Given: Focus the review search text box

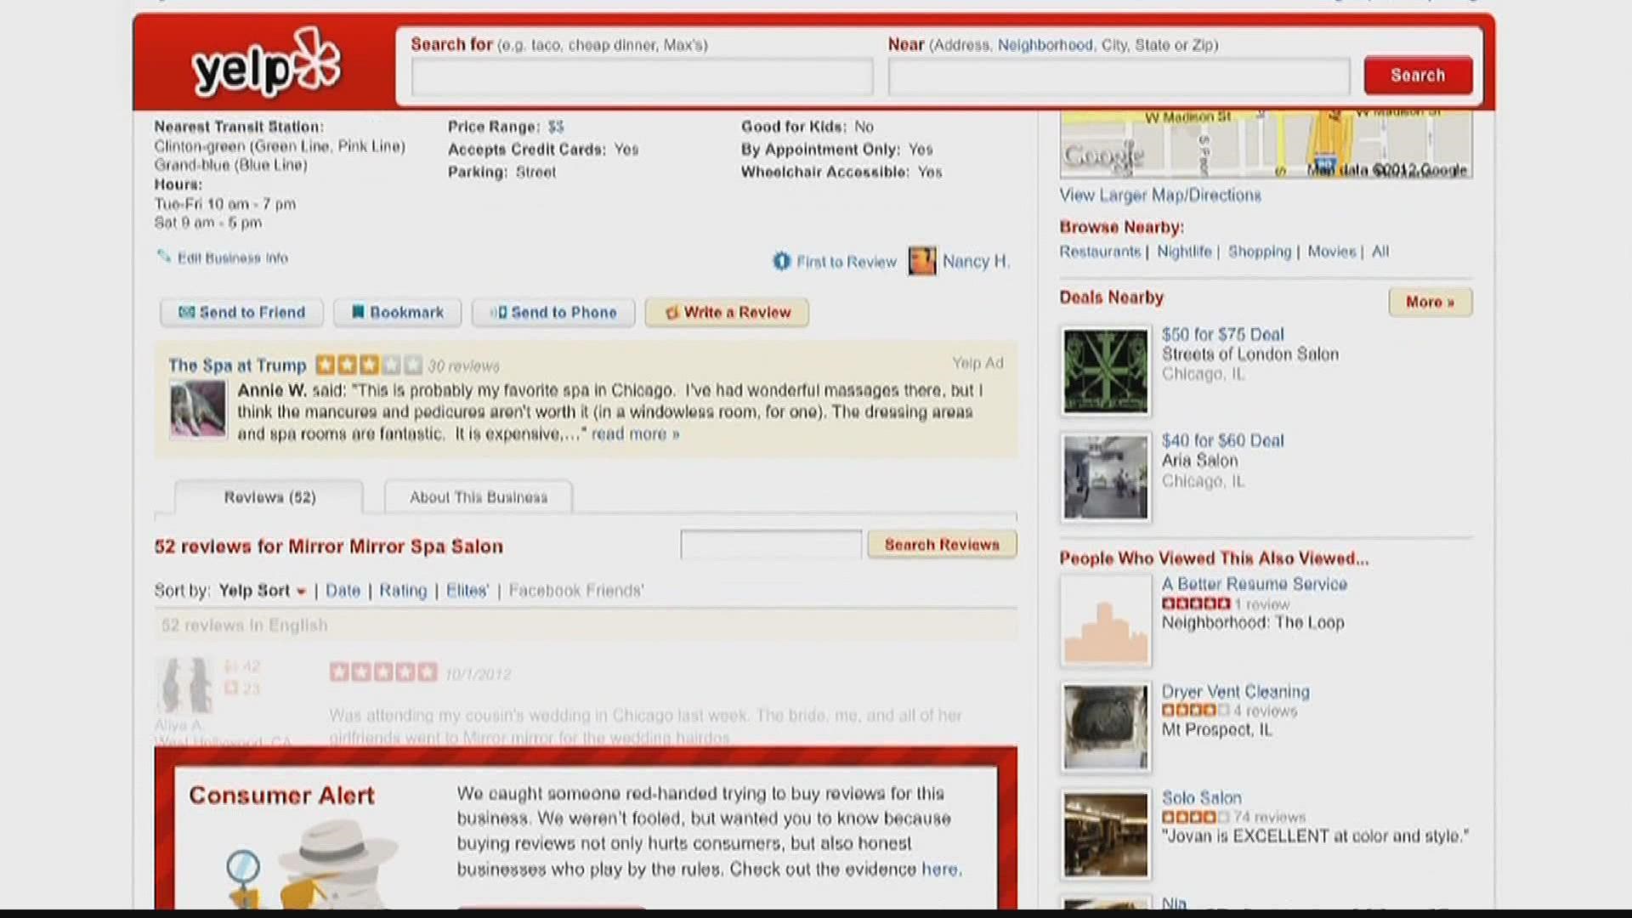Looking at the screenshot, I should tap(771, 545).
